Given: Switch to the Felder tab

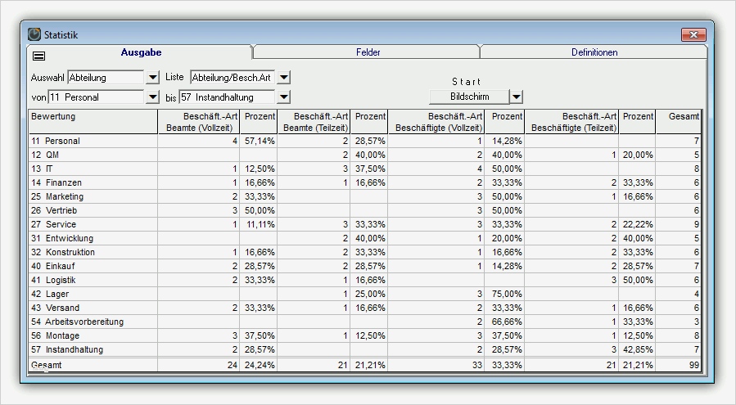Looking at the screenshot, I should click(x=368, y=52).
